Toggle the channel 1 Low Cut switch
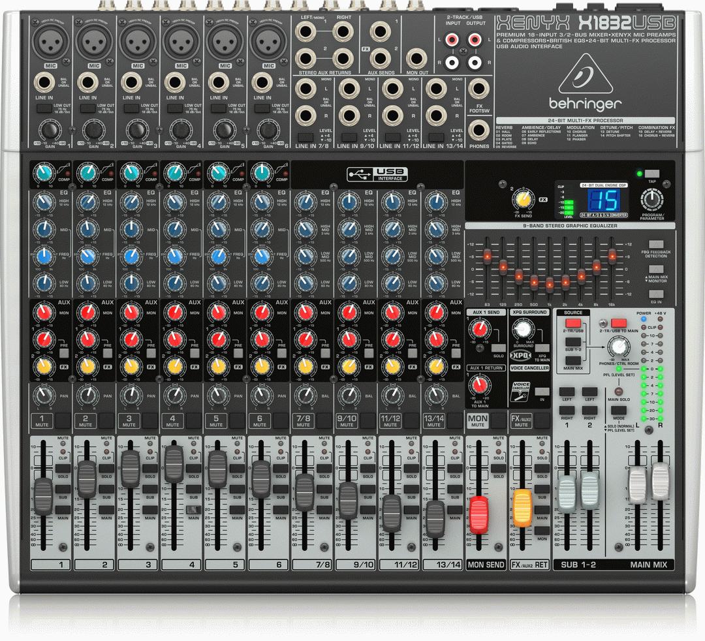705x641 pixels. coord(44,108)
